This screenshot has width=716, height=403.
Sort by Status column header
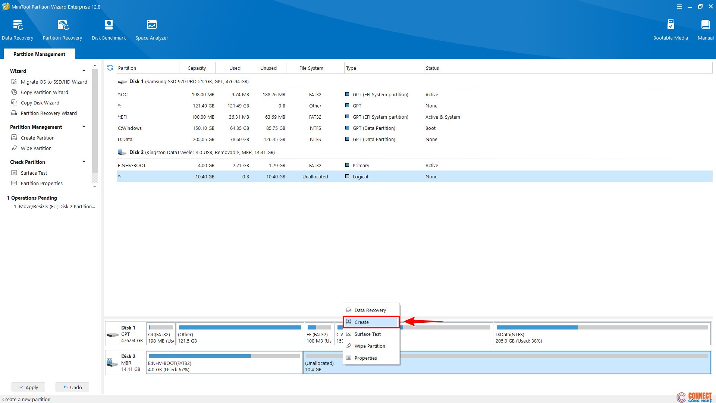[x=568, y=68]
